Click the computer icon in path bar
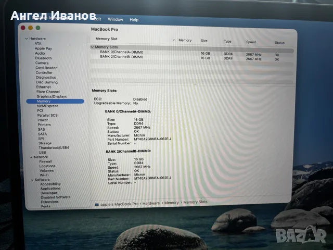 (97, 205)
